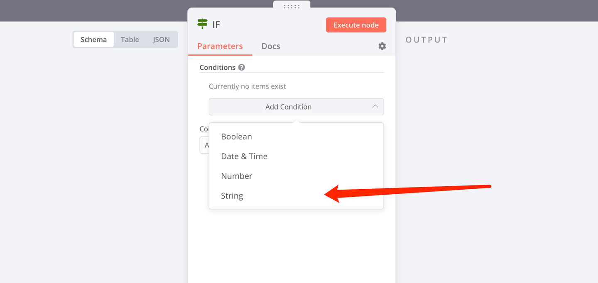
Task: Open the partially hidden Combine dropdown field
Action: click(x=204, y=145)
